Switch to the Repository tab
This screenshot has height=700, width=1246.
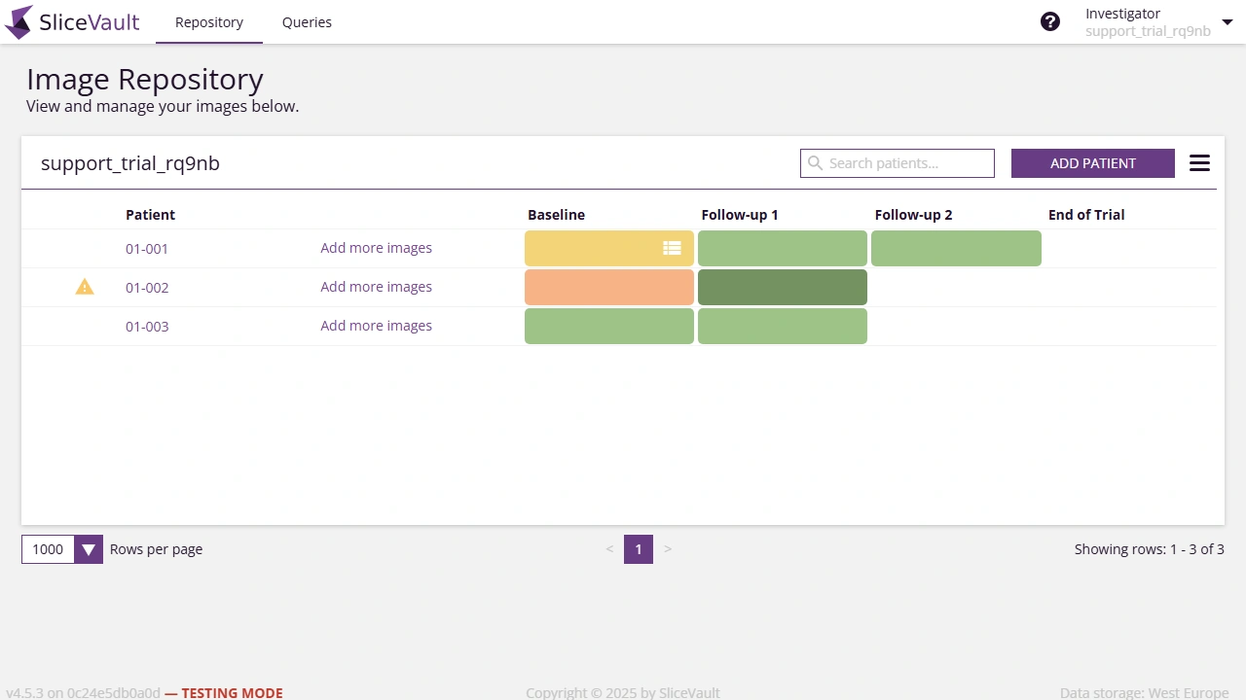(209, 22)
